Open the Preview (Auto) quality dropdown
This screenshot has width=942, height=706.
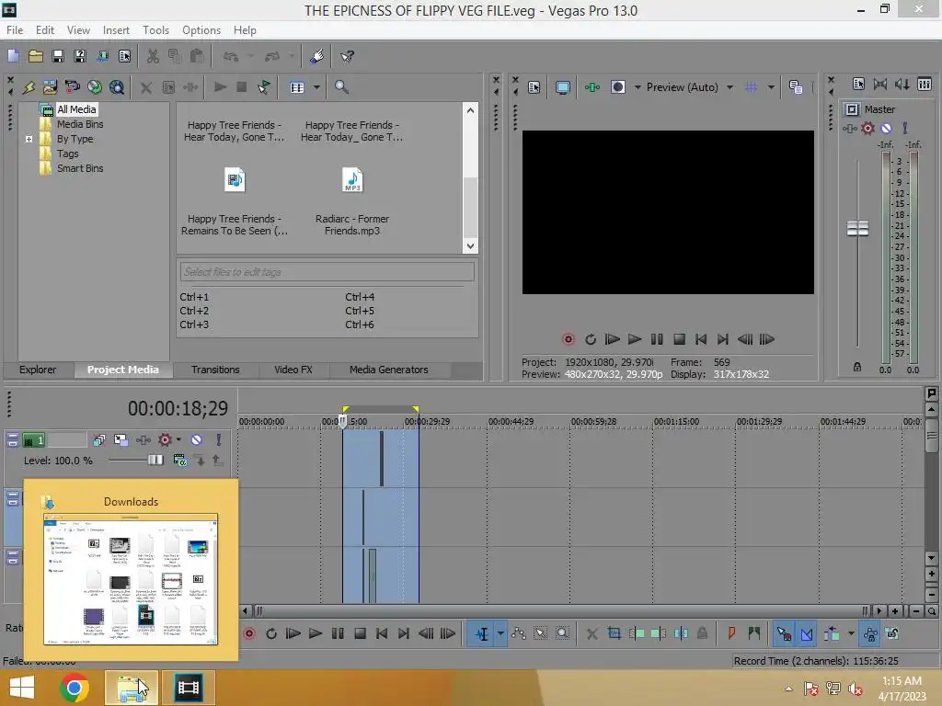pyautogui.click(x=729, y=87)
